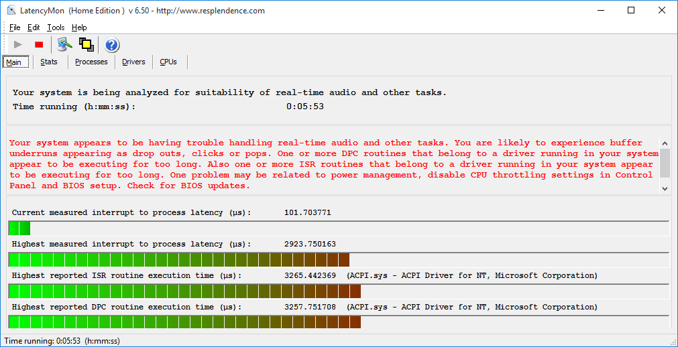This screenshot has height=347, width=678.
Task: Click the LatencyMon app icon in title bar
Action: (11, 11)
